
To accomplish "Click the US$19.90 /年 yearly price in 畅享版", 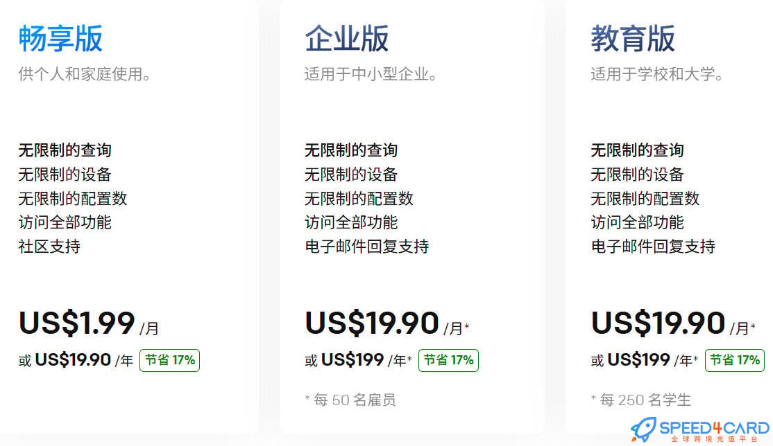I will click(x=84, y=360).
